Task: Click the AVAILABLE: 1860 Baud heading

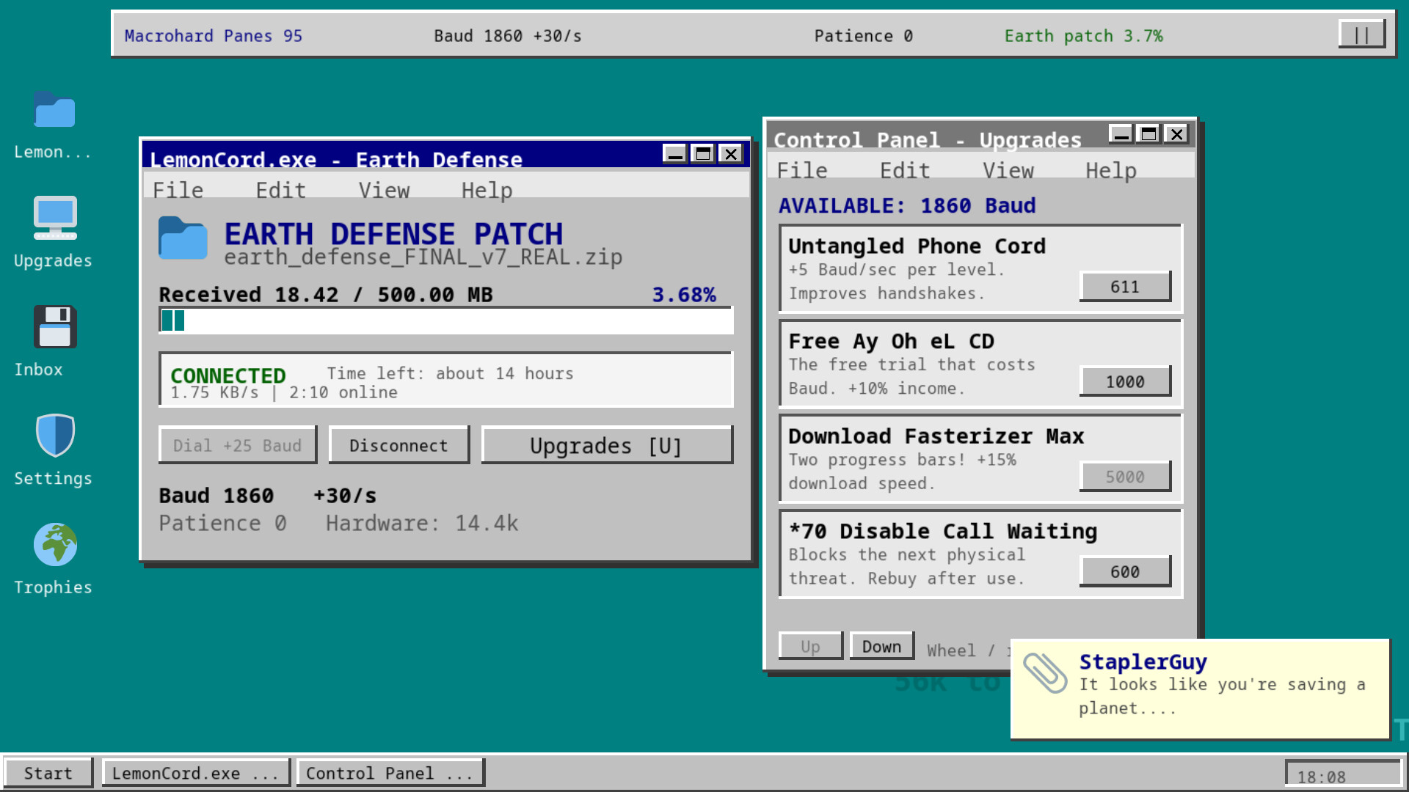Action: tap(907, 205)
